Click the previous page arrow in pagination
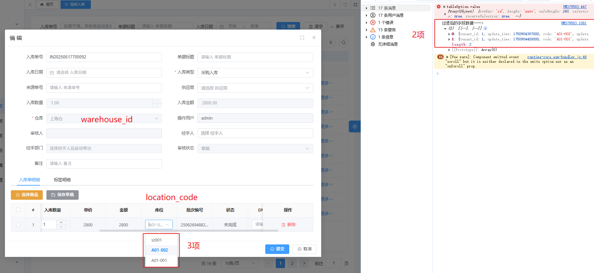Screen dimensions: 594x273 [x=269, y=263]
